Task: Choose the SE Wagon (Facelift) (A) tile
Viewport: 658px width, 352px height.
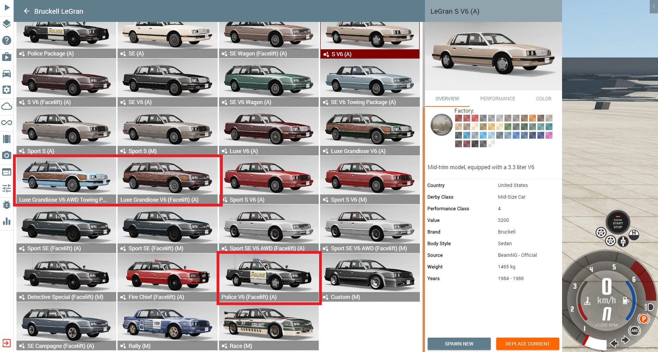Action: pyautogui.click(x=269, y=40)
